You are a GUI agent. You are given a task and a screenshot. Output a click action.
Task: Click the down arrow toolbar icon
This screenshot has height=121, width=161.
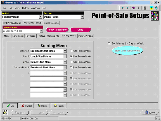pyautogui.click(x=127, y=8)
